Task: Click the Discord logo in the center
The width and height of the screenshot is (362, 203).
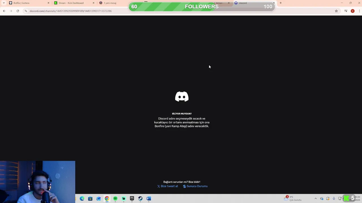Action: 182,96
